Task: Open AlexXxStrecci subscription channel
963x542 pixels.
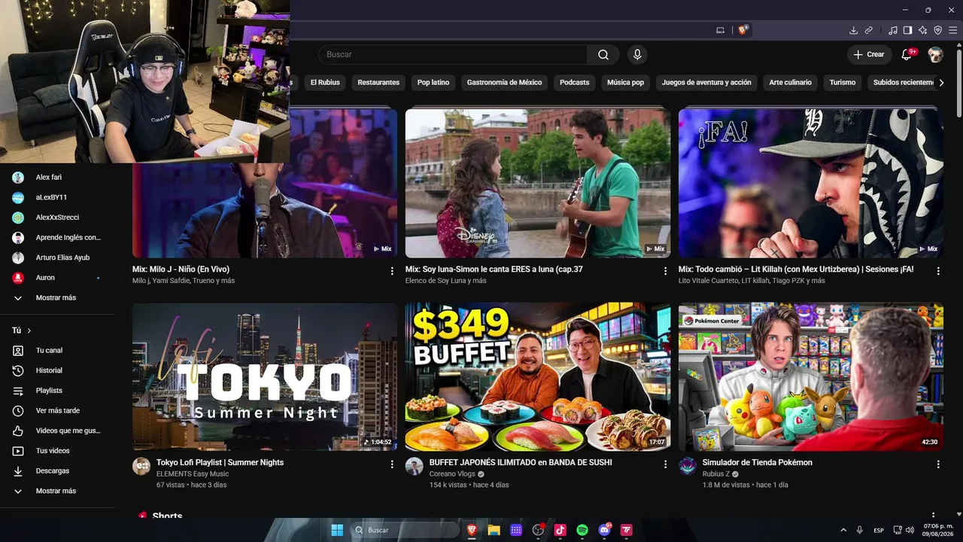Action: pyautogui.click(x=58, y=218)
